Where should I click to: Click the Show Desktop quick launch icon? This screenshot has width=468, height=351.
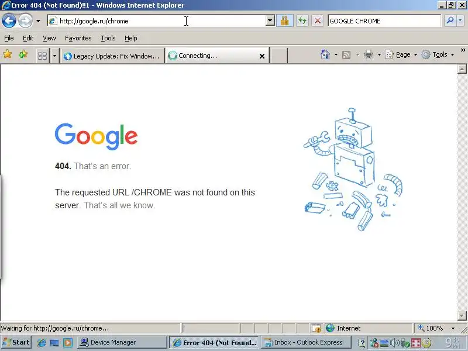coord(54,342)
